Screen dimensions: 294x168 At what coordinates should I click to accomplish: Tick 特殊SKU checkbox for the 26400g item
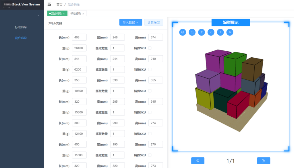(150, 48)
